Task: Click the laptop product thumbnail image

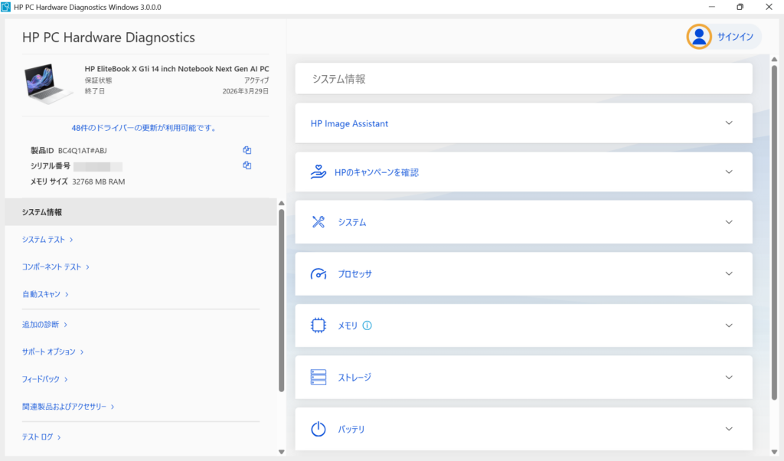Action: pos(49,83)
